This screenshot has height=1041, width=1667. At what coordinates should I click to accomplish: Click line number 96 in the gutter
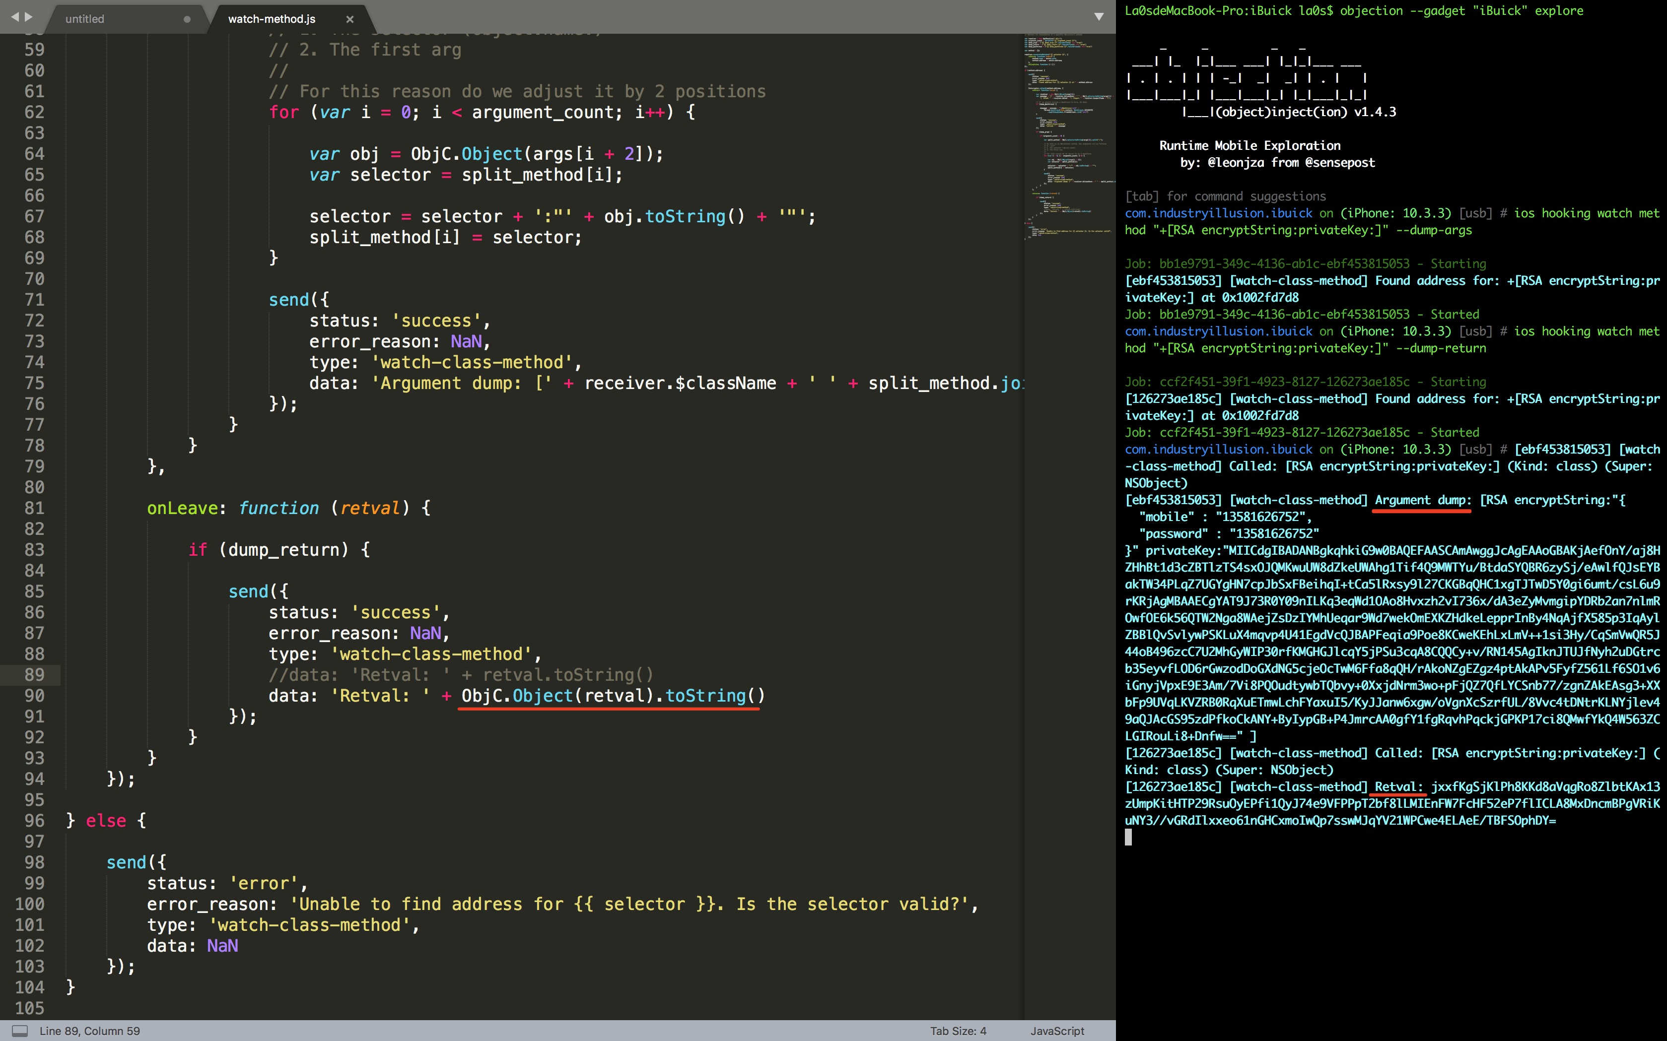[34, 821]
